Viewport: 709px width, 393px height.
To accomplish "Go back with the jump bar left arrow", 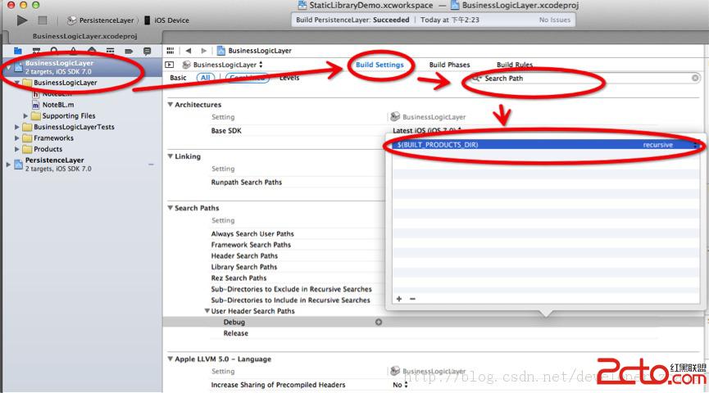I will 189,51.
